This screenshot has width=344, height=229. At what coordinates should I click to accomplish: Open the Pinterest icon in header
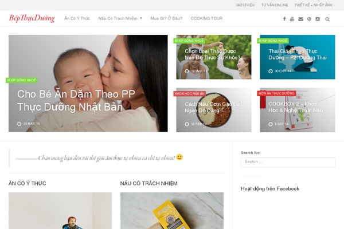click(x=309, y=19)
